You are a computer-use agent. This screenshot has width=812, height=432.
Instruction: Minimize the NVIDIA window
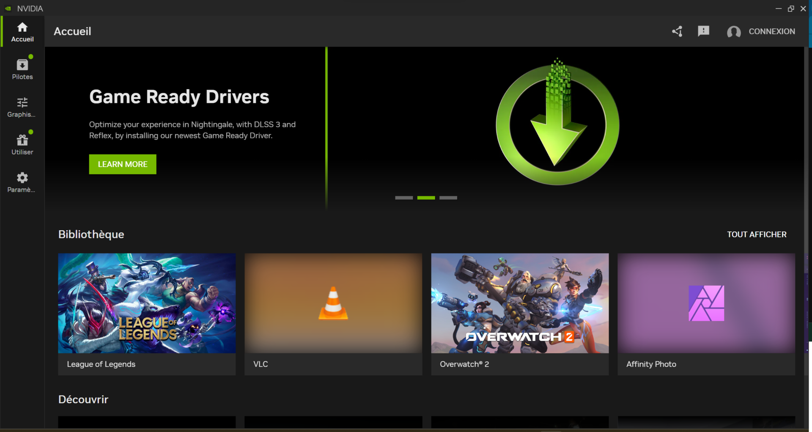(x=778, y=8)
